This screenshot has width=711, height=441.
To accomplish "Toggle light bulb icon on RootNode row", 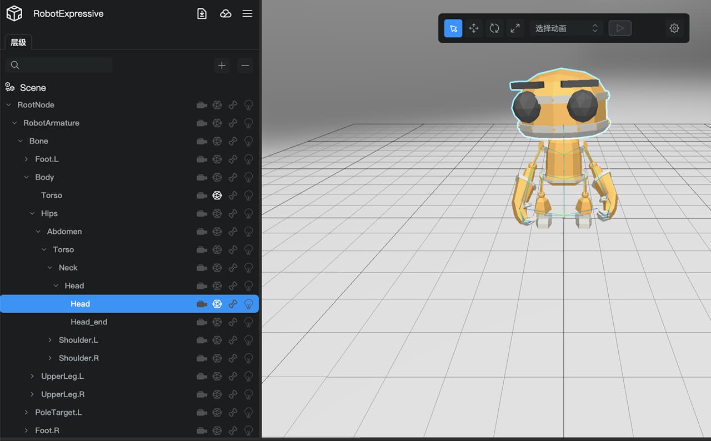I will coord(249,105).
